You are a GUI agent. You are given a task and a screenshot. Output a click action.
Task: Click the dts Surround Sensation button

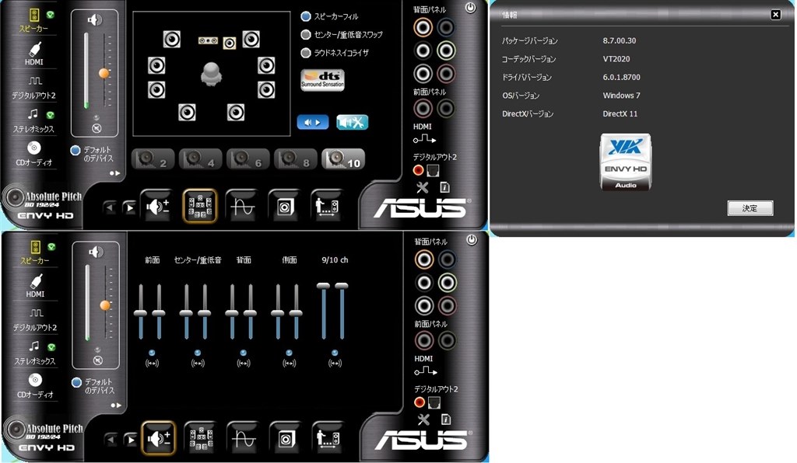tap(322, 79)
